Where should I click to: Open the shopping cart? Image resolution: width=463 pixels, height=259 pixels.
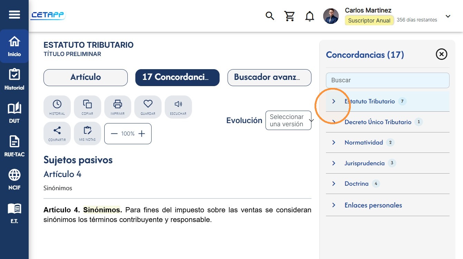tap(289, 16)
